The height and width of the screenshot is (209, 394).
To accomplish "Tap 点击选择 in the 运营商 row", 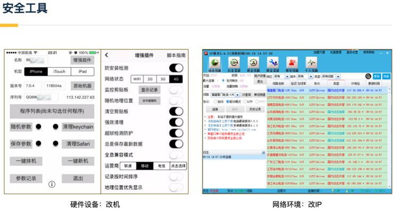I will click(x=178, y=166).
